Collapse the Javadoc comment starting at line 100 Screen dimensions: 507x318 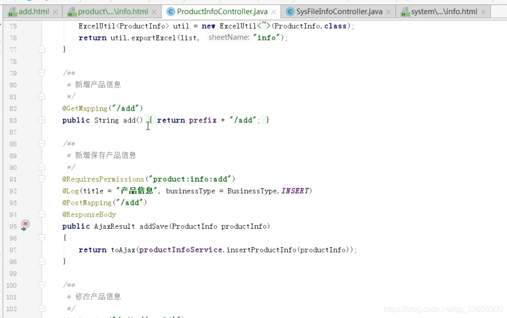42,285
